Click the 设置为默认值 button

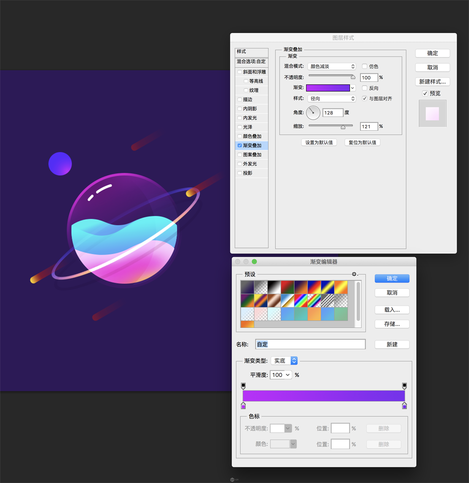tap(319, 142)
